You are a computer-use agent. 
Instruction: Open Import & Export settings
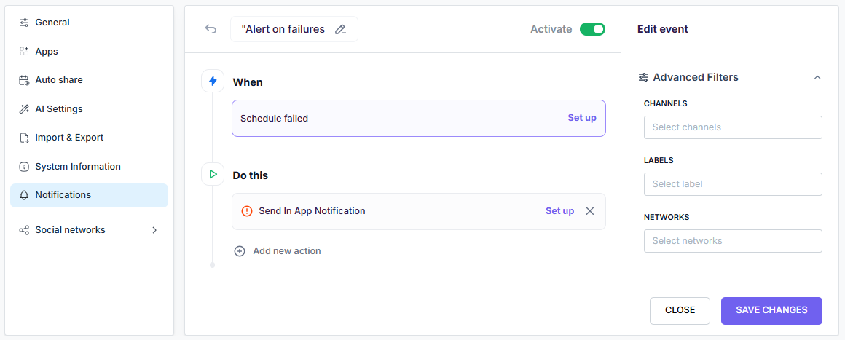coord(69,138)
